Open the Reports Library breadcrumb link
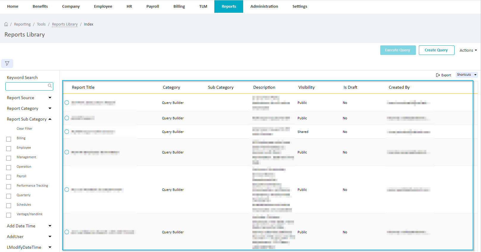481x252 pixels. pos(65,24)
